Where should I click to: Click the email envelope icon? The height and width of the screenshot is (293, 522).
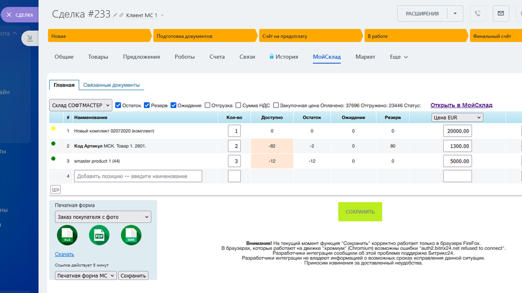pos(501,13)
